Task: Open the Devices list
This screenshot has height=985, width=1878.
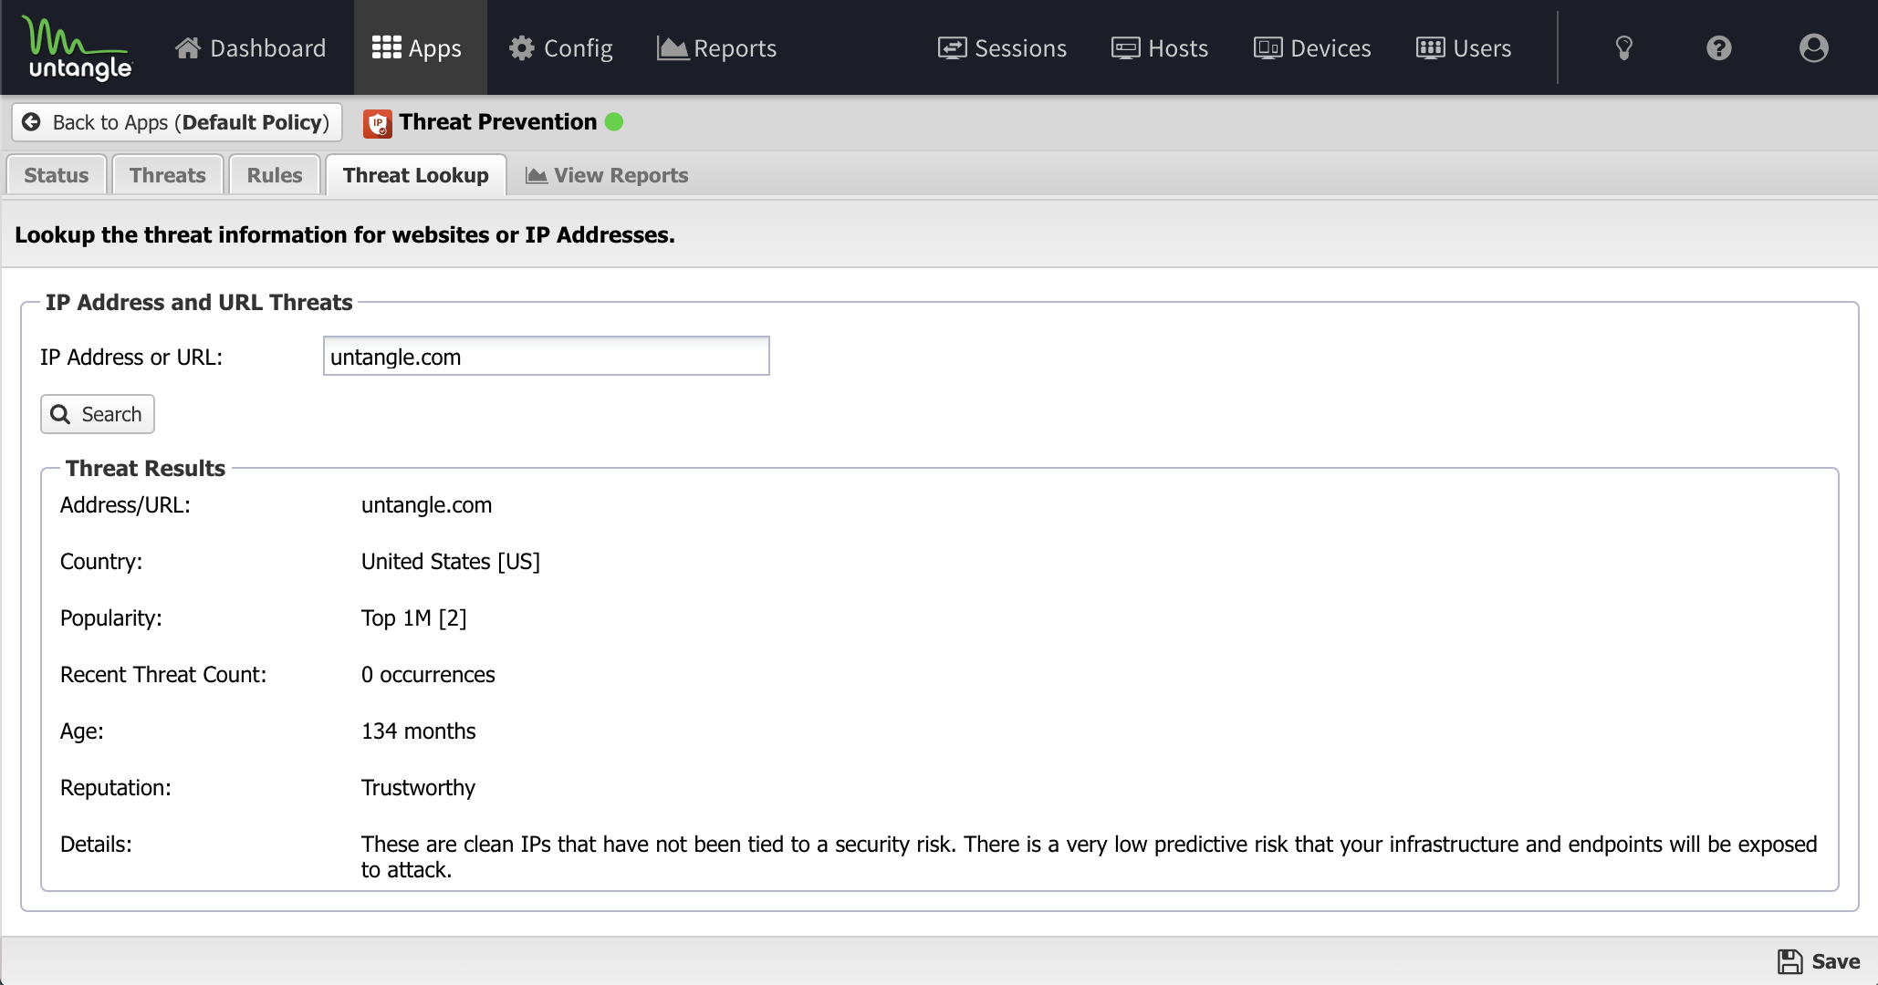Action: 1312,47
